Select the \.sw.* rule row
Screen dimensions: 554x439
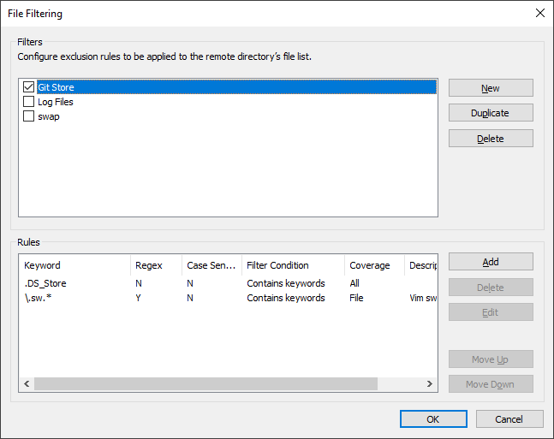pos(228,298)
